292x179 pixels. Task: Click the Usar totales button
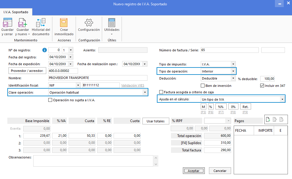156,121
